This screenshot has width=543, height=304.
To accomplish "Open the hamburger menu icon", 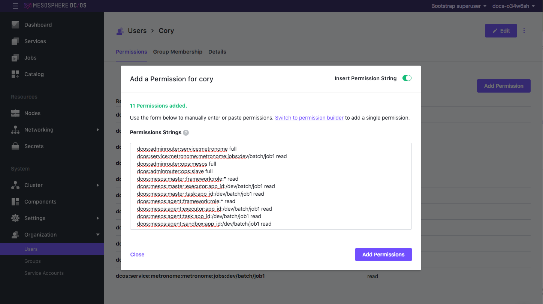I will click(15, 6).
